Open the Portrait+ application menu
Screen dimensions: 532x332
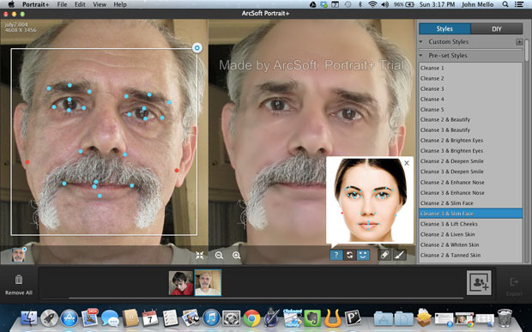(36, 4)
